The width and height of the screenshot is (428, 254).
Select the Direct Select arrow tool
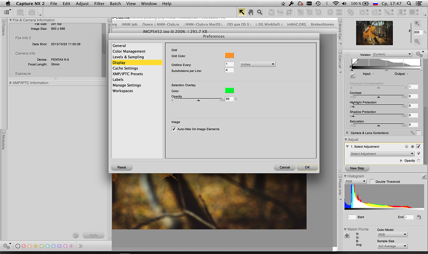tap(242, 12)
